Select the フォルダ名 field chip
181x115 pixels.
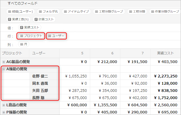[48, 11]
